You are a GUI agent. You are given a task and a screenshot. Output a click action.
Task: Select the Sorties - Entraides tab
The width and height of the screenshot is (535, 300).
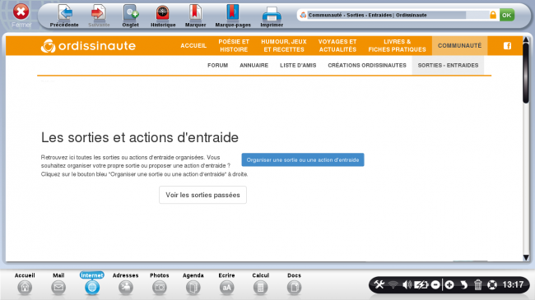click(448, 65)
